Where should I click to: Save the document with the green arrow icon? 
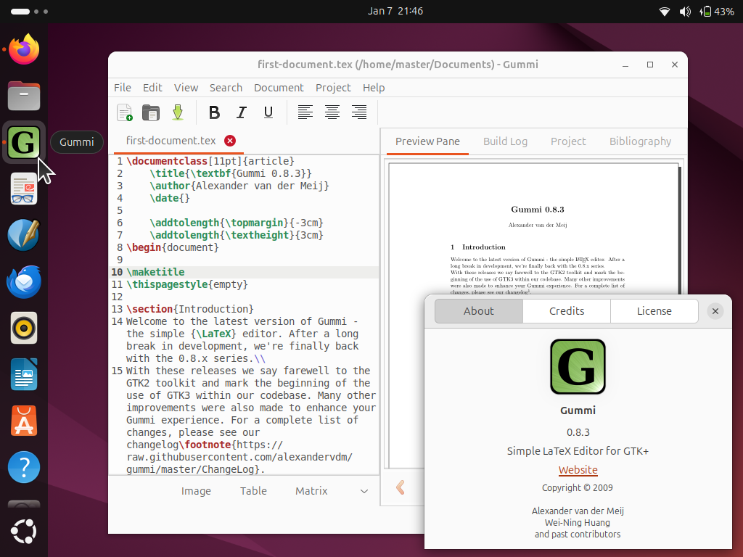tap(178, 112)
